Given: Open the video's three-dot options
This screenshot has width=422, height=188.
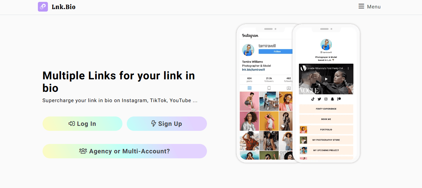Looking at the screenshot, I should pos(348,68).
